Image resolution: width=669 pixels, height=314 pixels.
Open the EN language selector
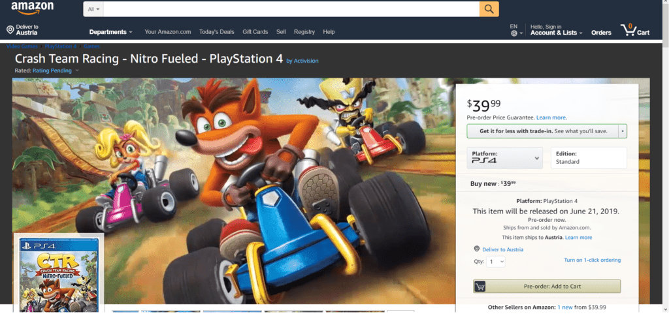[516, 30]
